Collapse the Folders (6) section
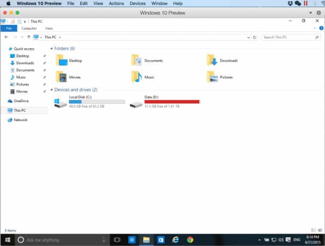 pos(51,49)
